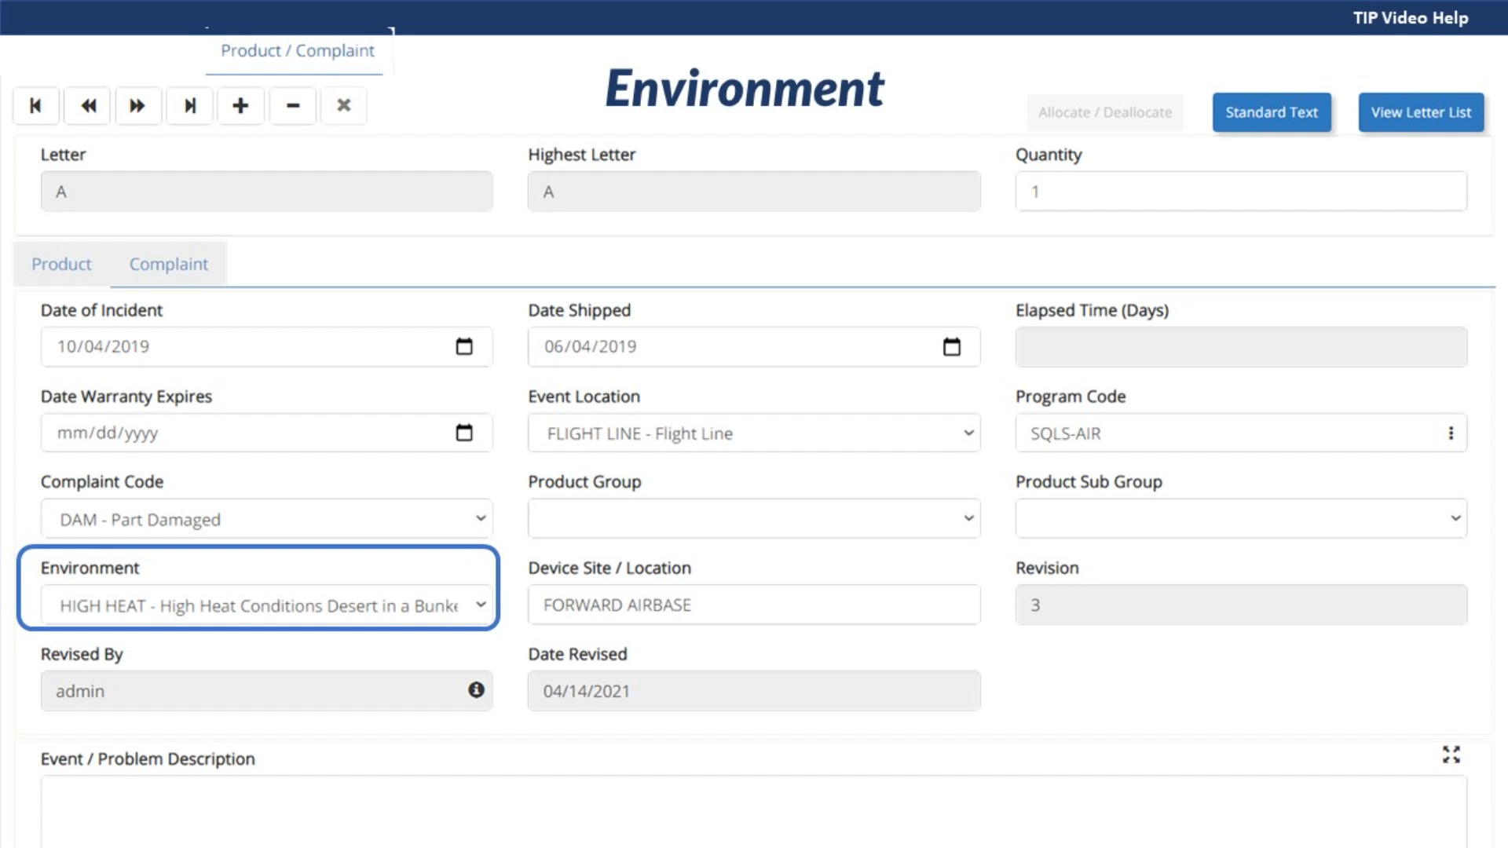Click the View Letter List button
Viewport: 1508px width, 848px height.
[1420, 112]
